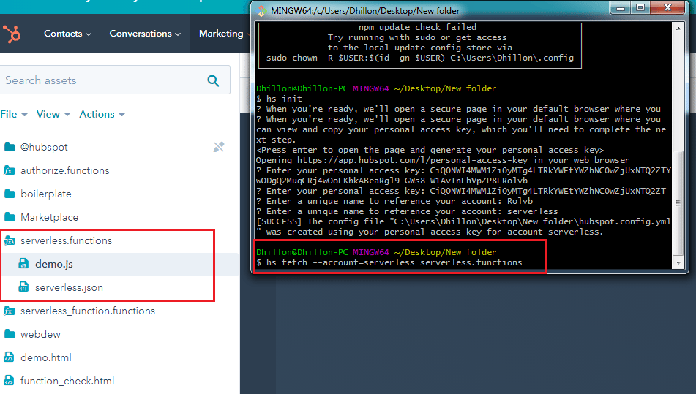This screenshot has width=696, height=394.
Task: Open the Marketing menu
Action: coord(224,34)
